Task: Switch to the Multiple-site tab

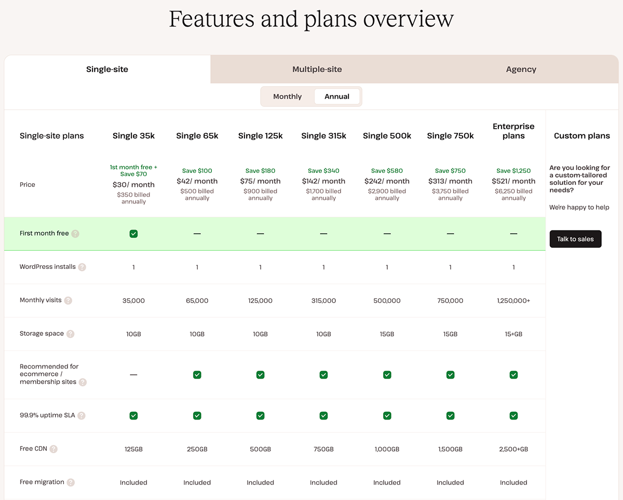Action: pos(317,69)
